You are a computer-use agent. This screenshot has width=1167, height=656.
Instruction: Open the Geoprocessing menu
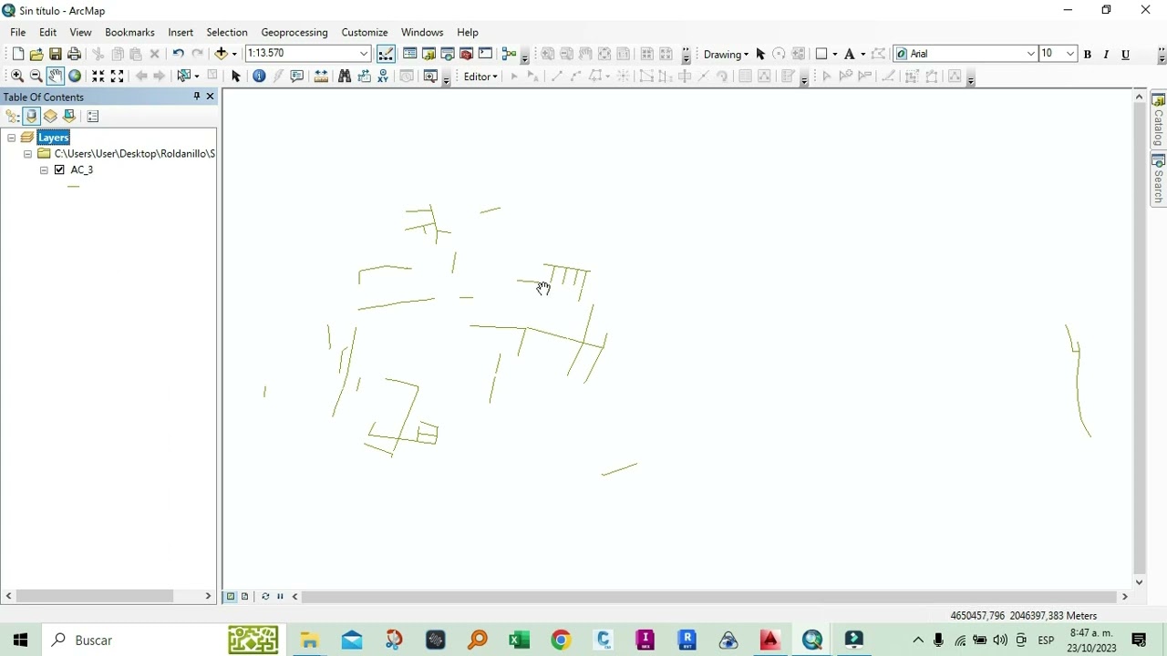pos(294,32)
